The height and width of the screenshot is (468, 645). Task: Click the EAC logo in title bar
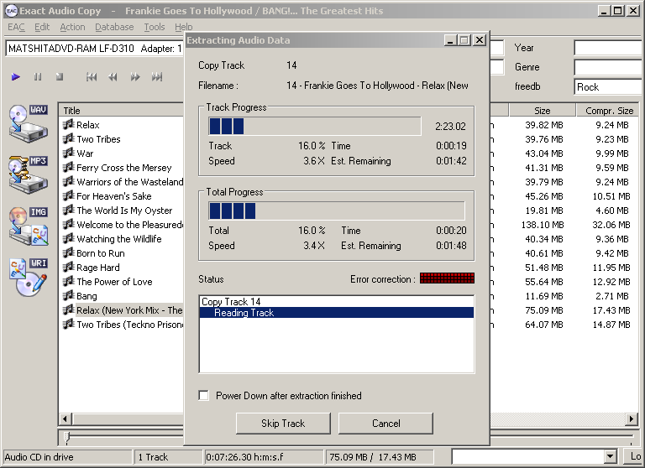[11, 11]
